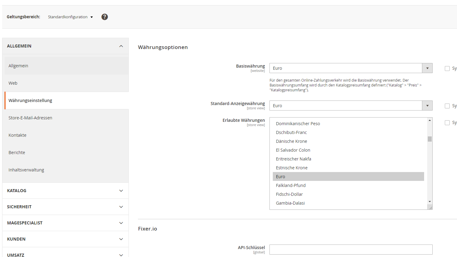Open the Standard-Anzeigewährung dropdown
Image resolution: width=457 pixels, height=257 pixels.
pos(427,105)
